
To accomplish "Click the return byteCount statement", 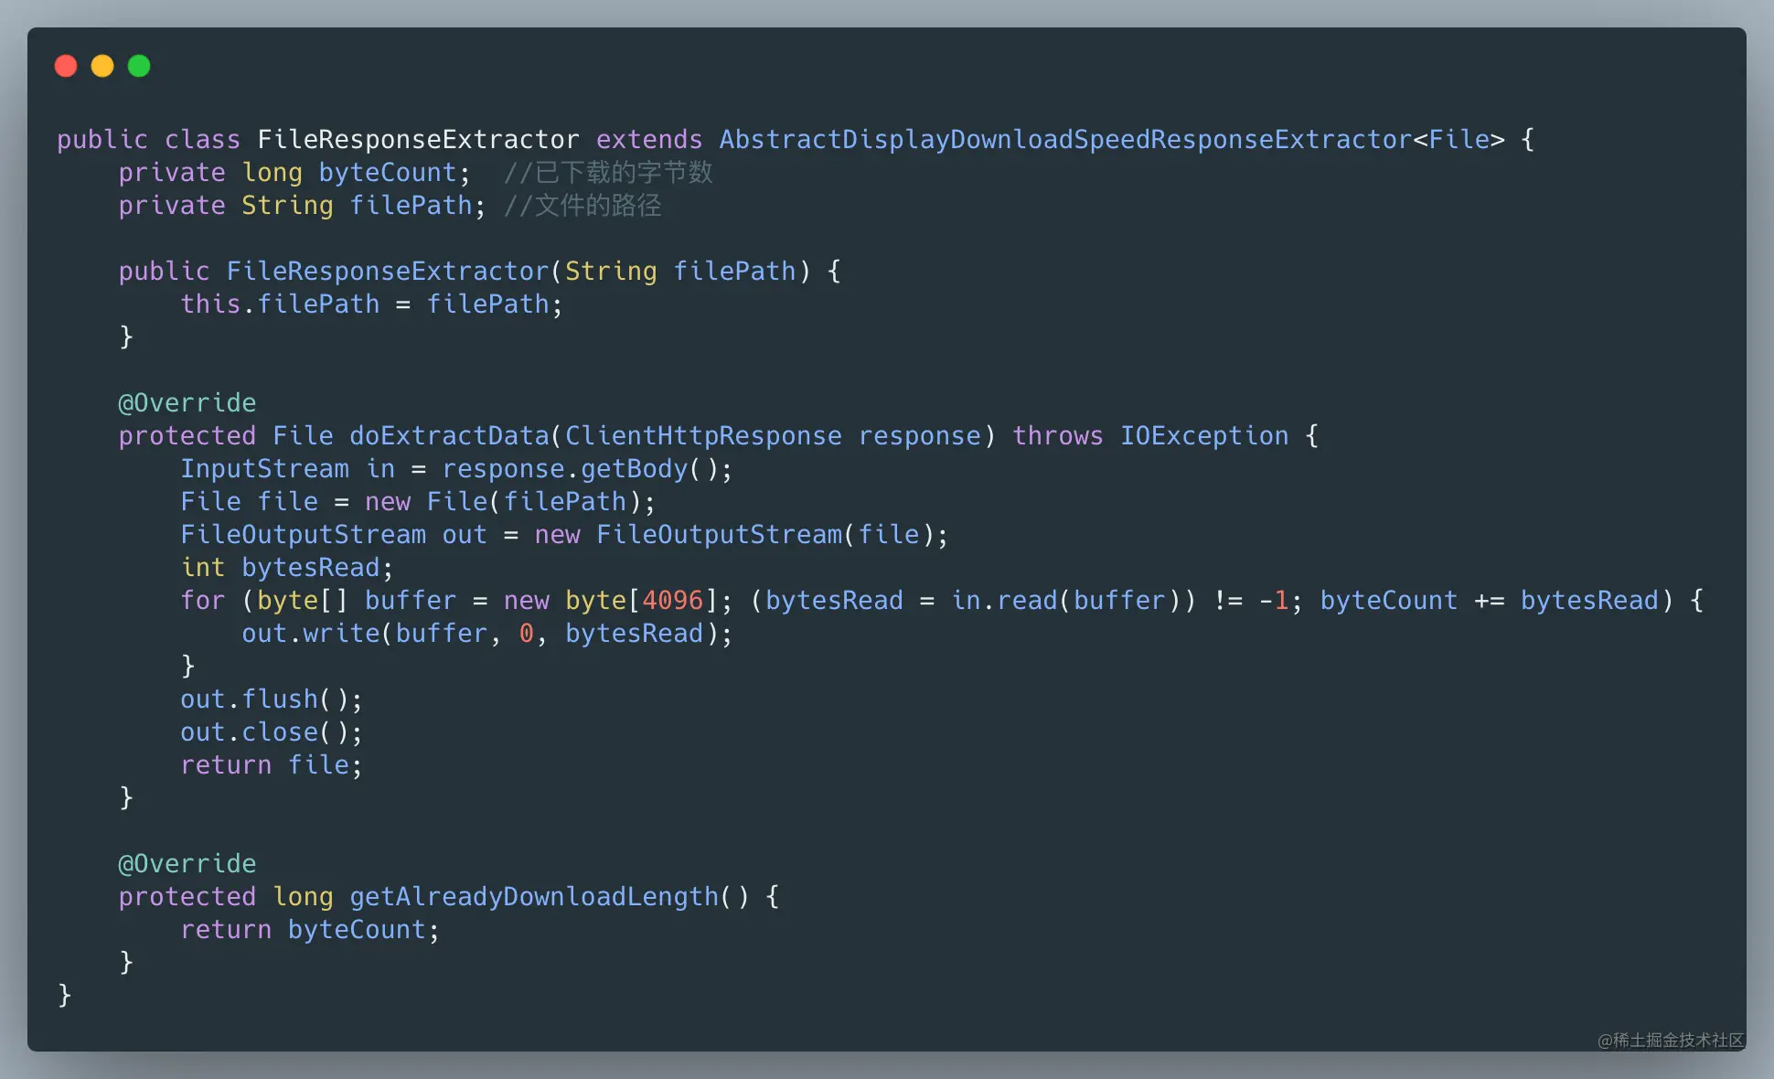I will 310,930.
